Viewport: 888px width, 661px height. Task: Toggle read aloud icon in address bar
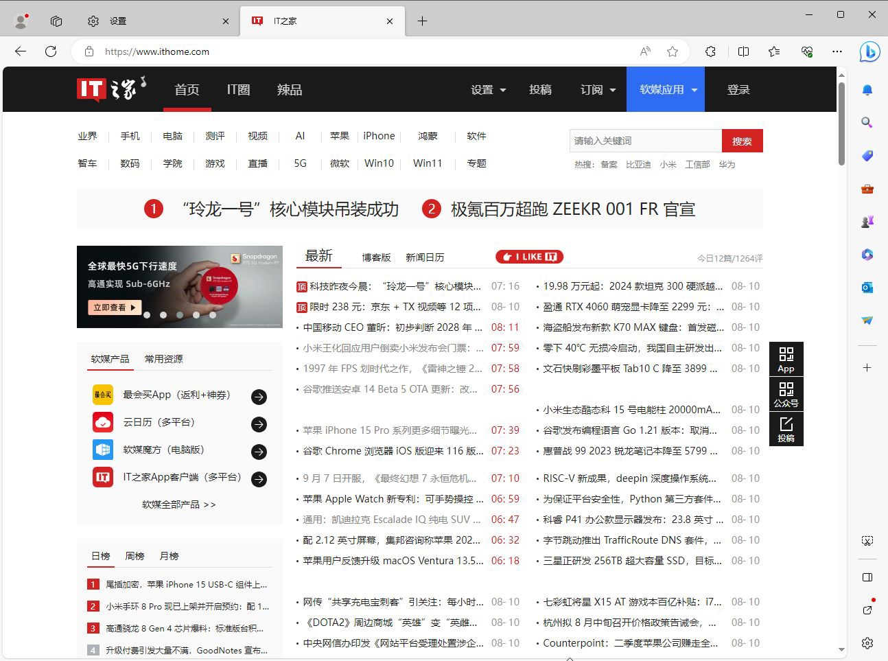(x=645, y=51)
